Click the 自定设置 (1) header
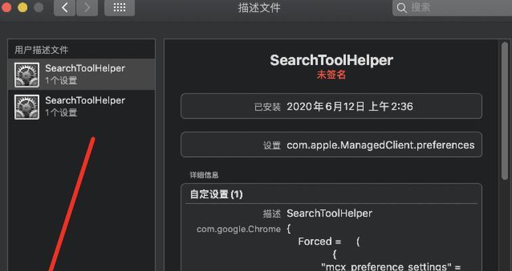The image size is (512, 271). click(216, 194)
